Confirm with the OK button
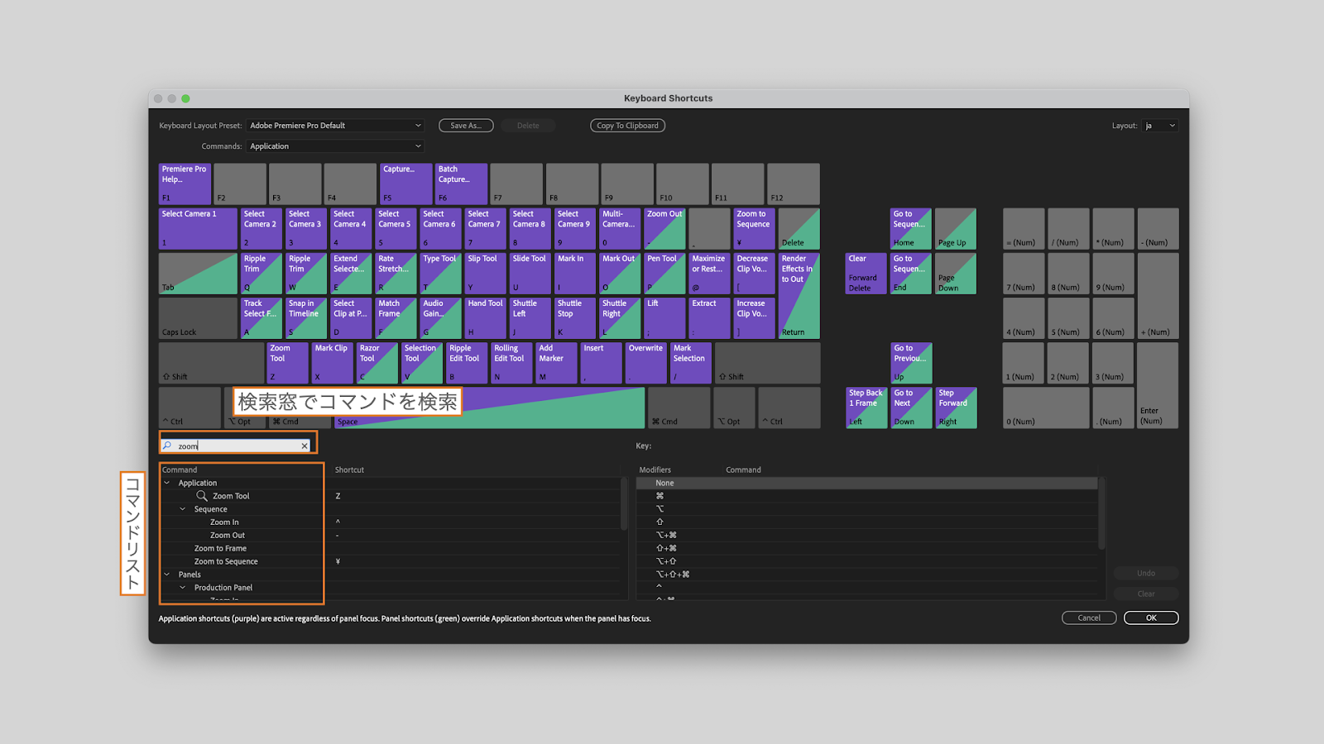This screenshot has height=744, width=1324. pyautogui.click(x=1151, y=618)
